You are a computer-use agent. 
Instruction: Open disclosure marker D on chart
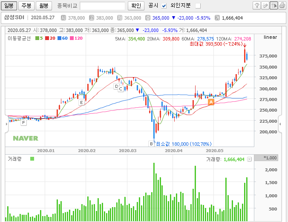pyautogui.click(x=116, y=86)
